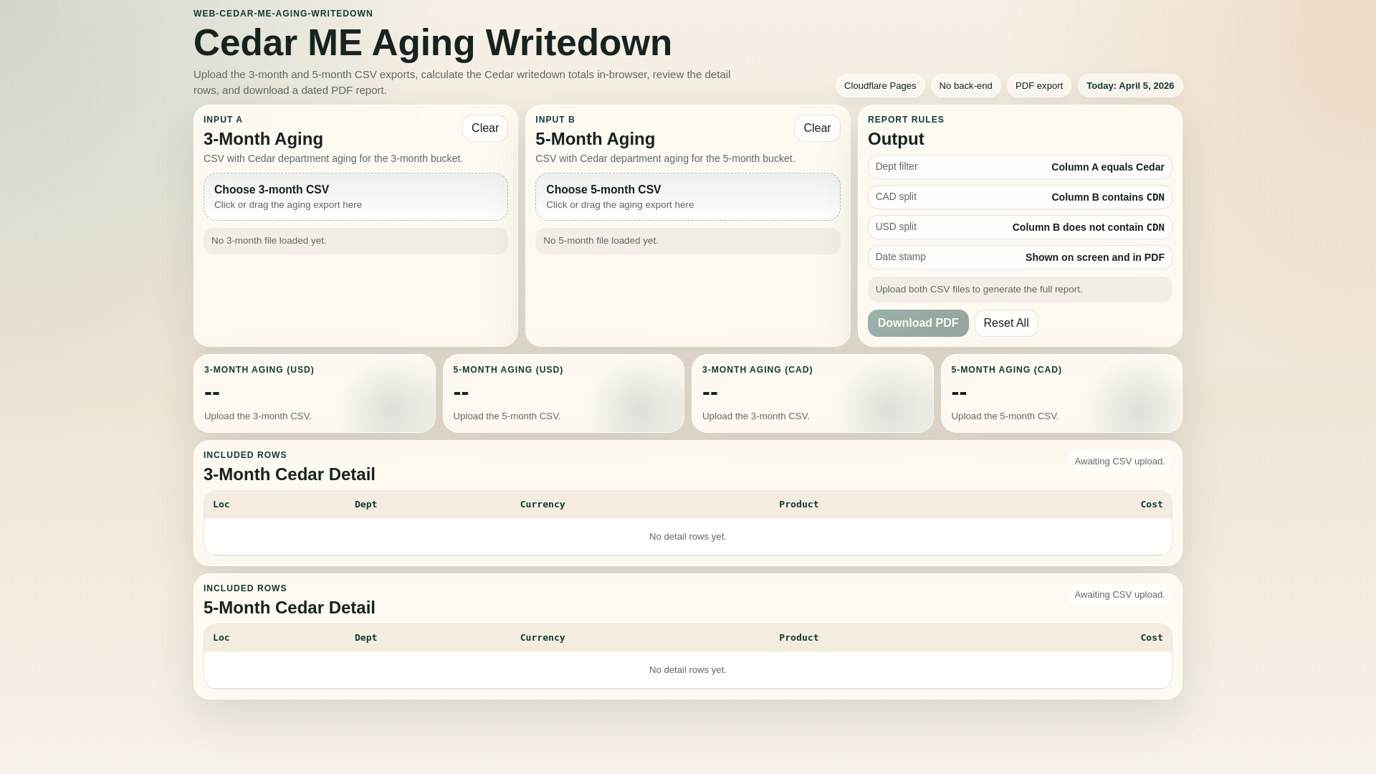Clear the 3-Month Aging input
This screenshot has height=774, width=1376.
(485, 128)
